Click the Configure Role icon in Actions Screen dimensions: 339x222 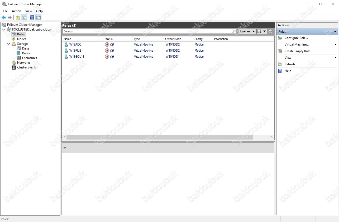tap(280, 38)
